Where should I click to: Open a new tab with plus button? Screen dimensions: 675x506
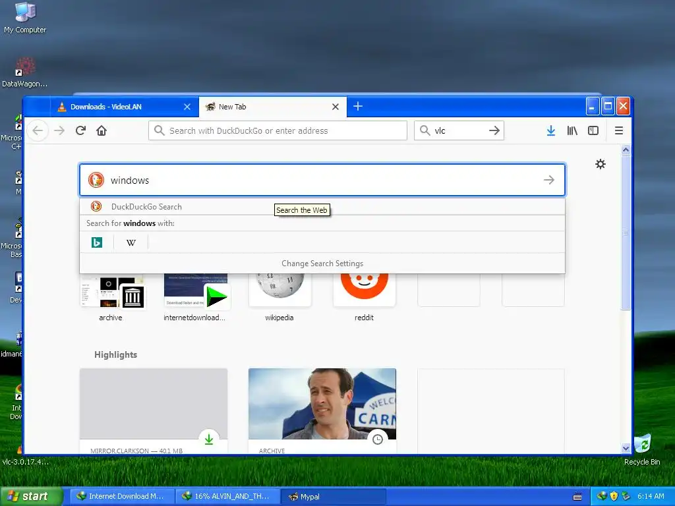tap(358, 106)
